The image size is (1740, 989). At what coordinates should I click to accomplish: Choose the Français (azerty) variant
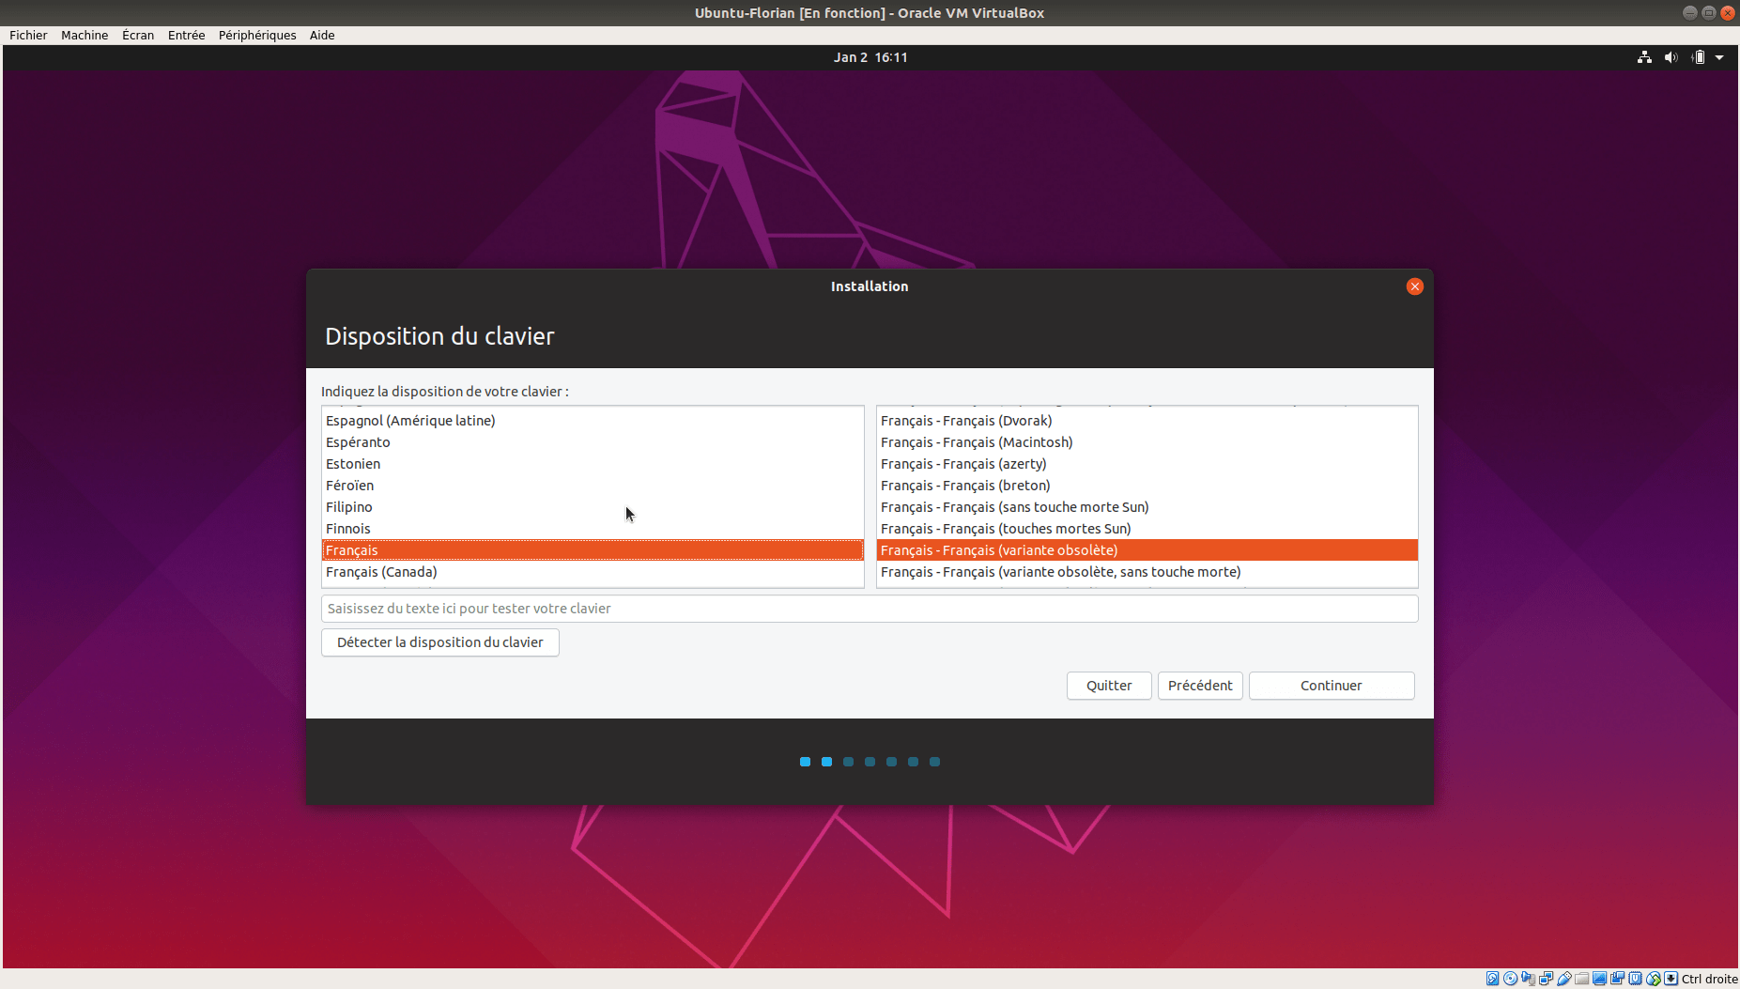pos(963,464)
